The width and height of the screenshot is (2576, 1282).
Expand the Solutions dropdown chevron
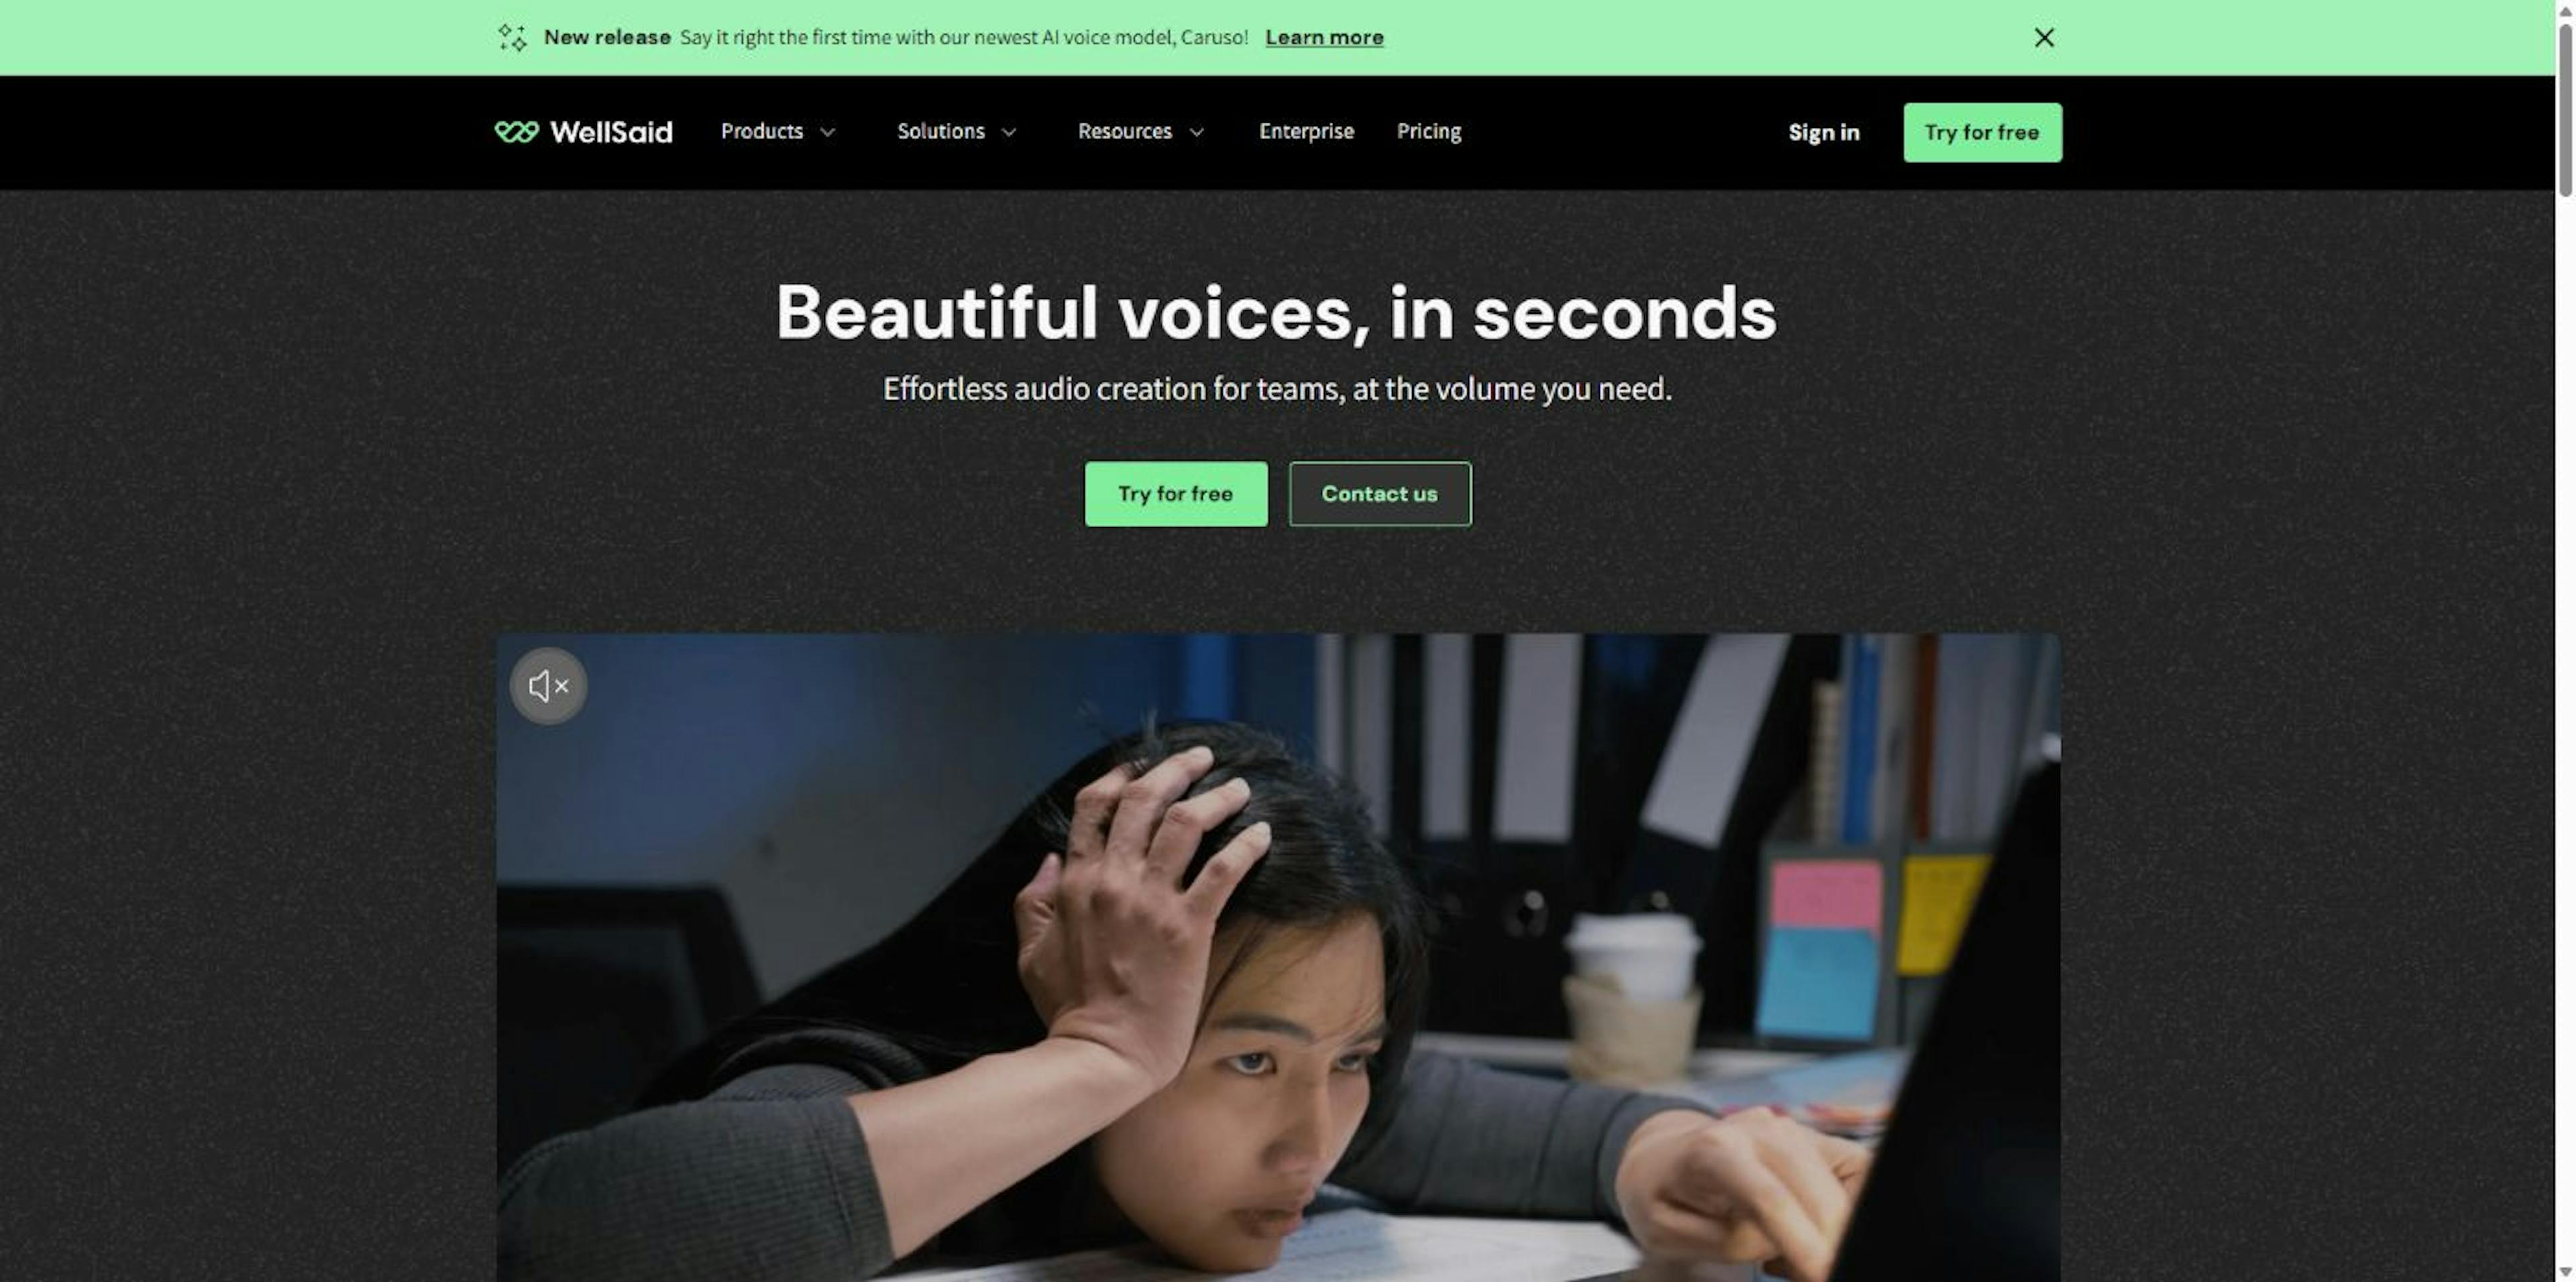pos(1009,132)
